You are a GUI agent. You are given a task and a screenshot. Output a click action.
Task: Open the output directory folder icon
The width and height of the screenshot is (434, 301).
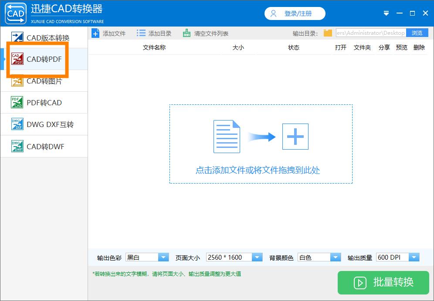click(326, 32)
